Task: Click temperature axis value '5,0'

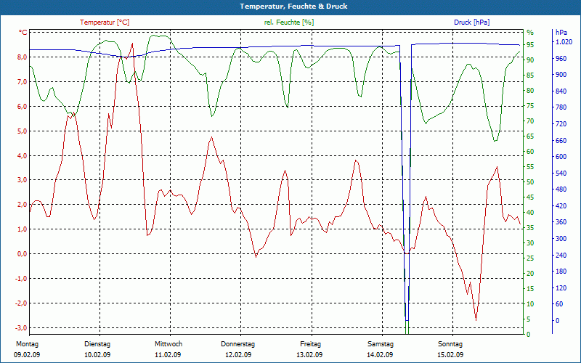Action: (21, 131)
